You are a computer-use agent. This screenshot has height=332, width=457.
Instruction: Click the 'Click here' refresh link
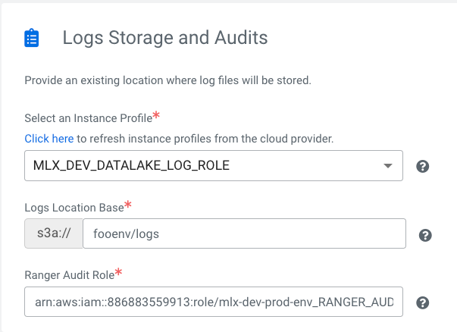tap(49, 139)
